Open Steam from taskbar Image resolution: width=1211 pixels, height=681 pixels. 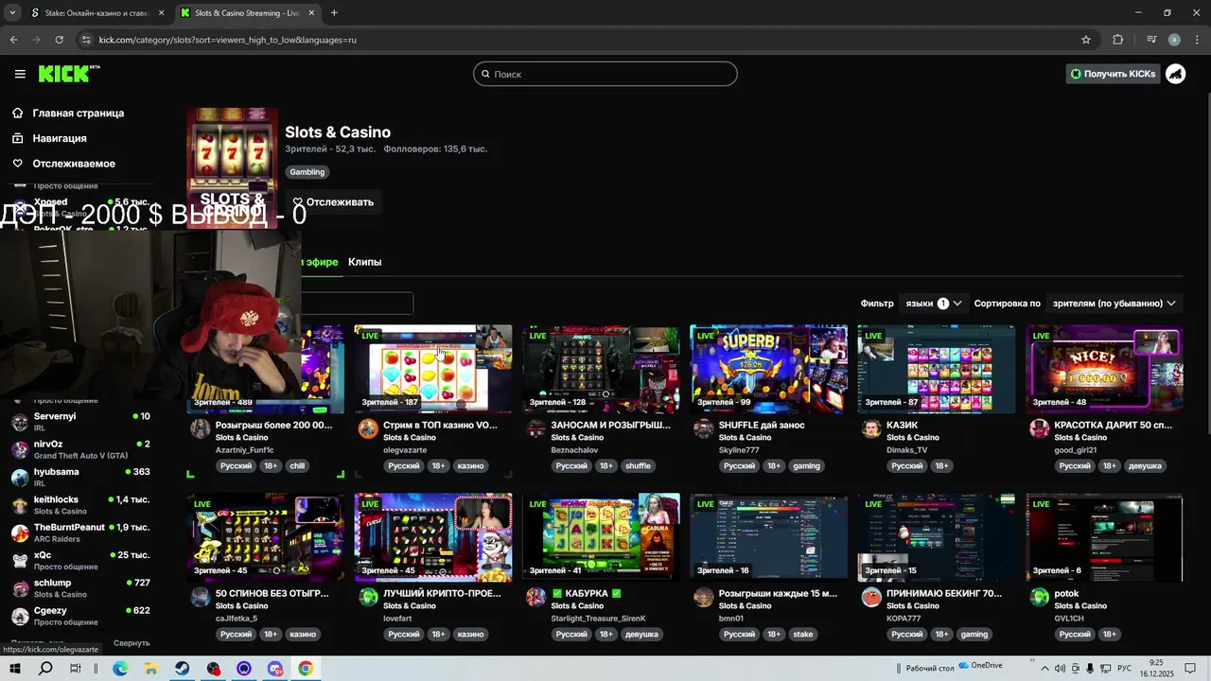tap(182, 669)
